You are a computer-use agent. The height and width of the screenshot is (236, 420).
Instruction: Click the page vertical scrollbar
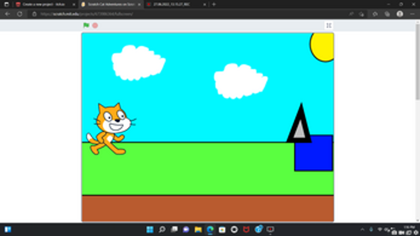tap(417, 61)
